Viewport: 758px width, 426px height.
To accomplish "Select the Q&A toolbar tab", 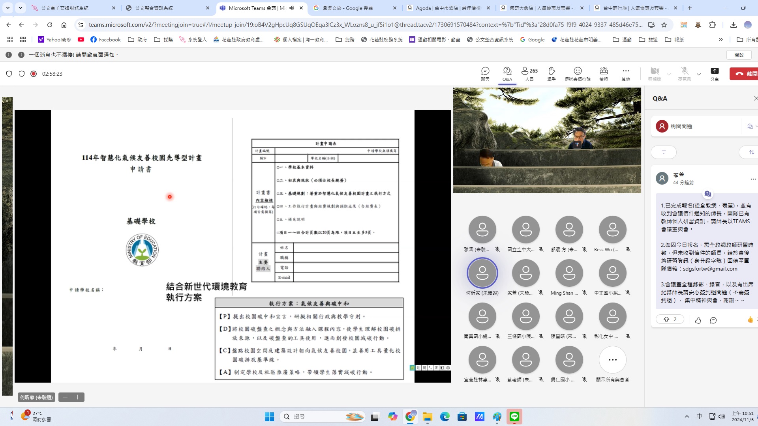I will (x=507, y=73).
